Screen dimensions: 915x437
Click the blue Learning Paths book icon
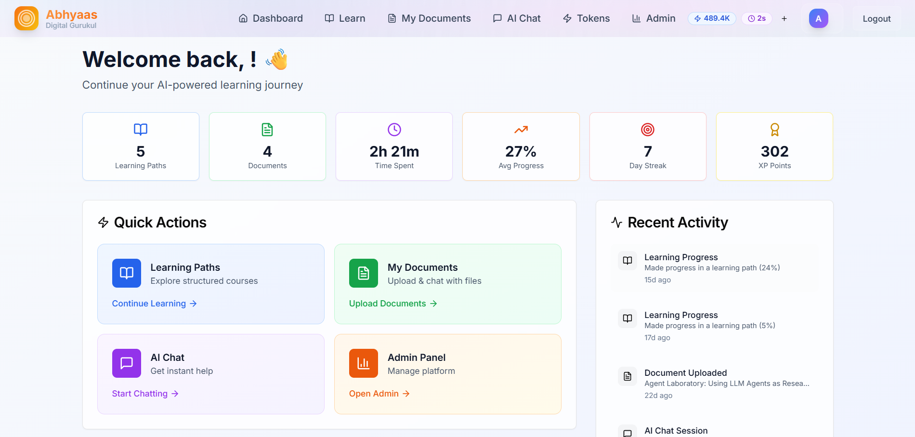[x=127, y=273]
